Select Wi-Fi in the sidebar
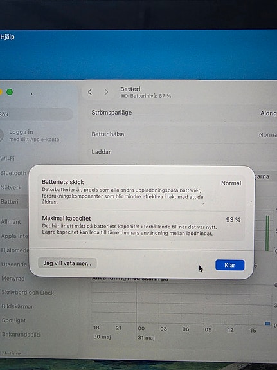Viewport: 277px width, 370px height. tap(8, 158)
